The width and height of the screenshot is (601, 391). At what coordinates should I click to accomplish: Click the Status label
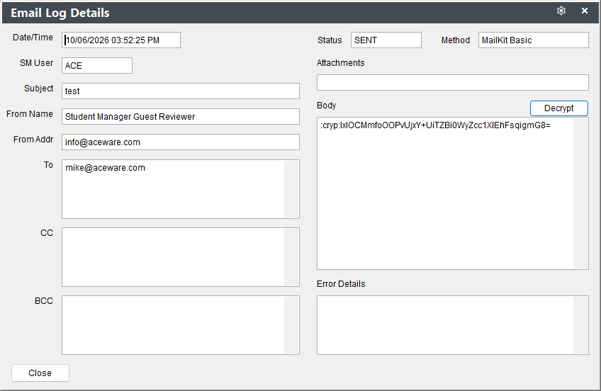330,40
